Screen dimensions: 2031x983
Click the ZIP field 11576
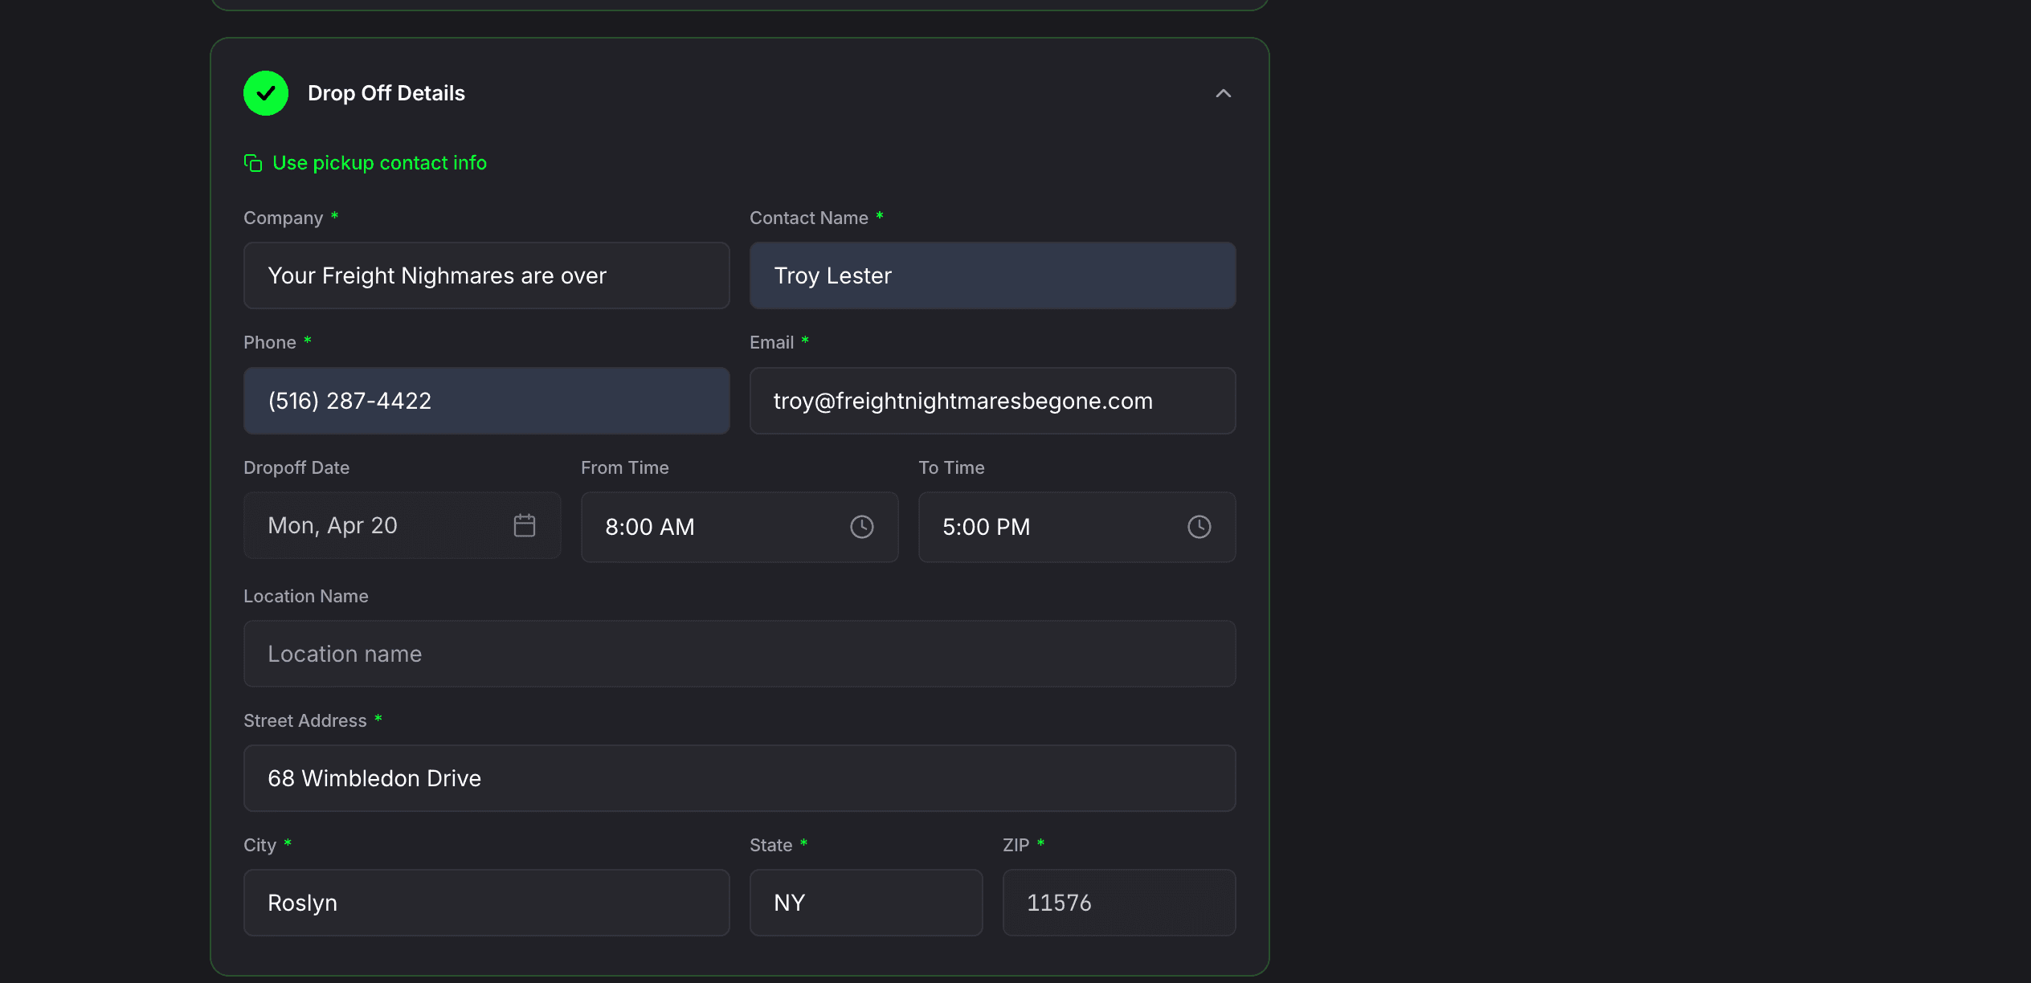click(1119, 903)
